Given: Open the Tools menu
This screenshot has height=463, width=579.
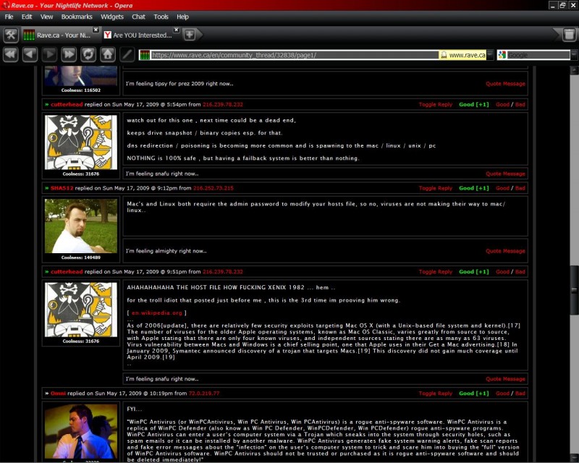Looking at the screenshot, I should (x=161, y=17).
